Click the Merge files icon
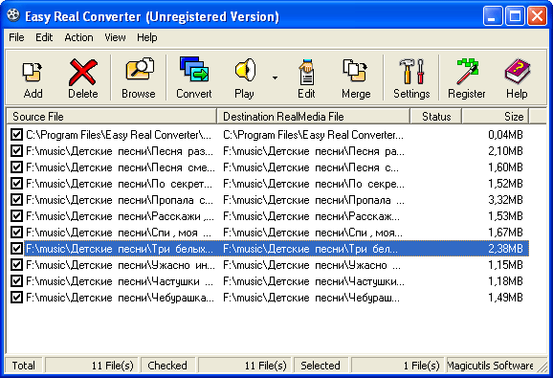Screen dimensions: 553x378 [355, 71]
